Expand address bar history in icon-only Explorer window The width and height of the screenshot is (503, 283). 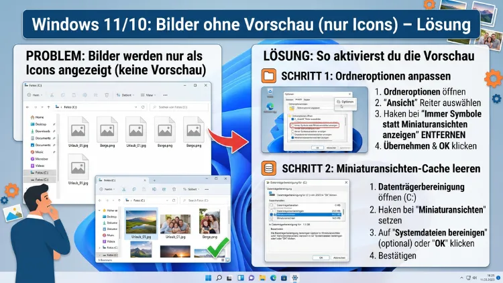[135, 107]
